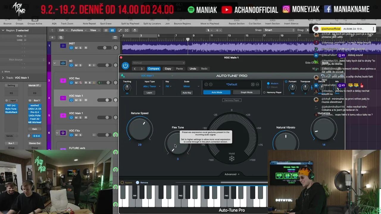Toggle the Formant power switch
The width and height of the screenshot is (381, 214).
point(286,81)
